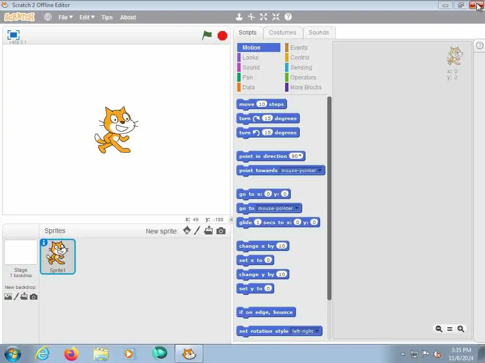This screenshot has width=485, height=363.
Task: Open the About menu item
Action: (128, 17)
